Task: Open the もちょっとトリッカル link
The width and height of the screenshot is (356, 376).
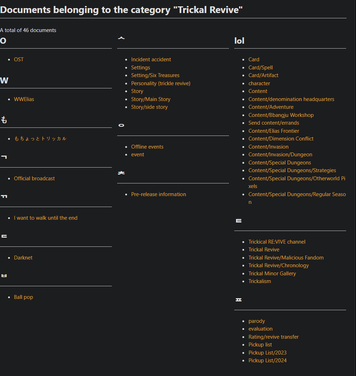Action: [40, 139]
